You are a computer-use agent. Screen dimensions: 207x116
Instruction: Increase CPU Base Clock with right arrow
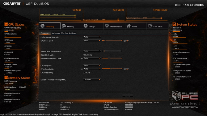click(122, 41)
